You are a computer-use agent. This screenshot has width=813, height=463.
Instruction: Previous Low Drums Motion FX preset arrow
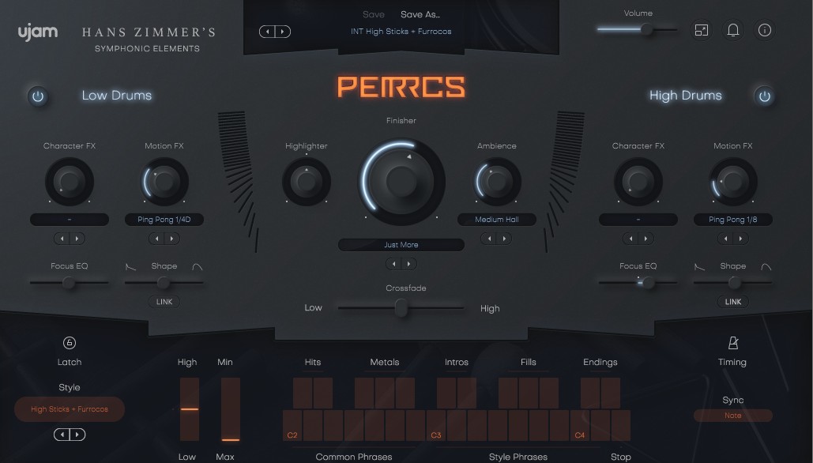[157, 239]
